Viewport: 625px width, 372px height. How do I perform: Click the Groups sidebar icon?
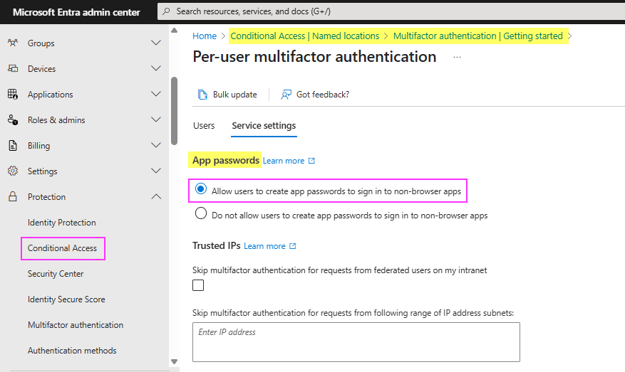tap(13, 43)
